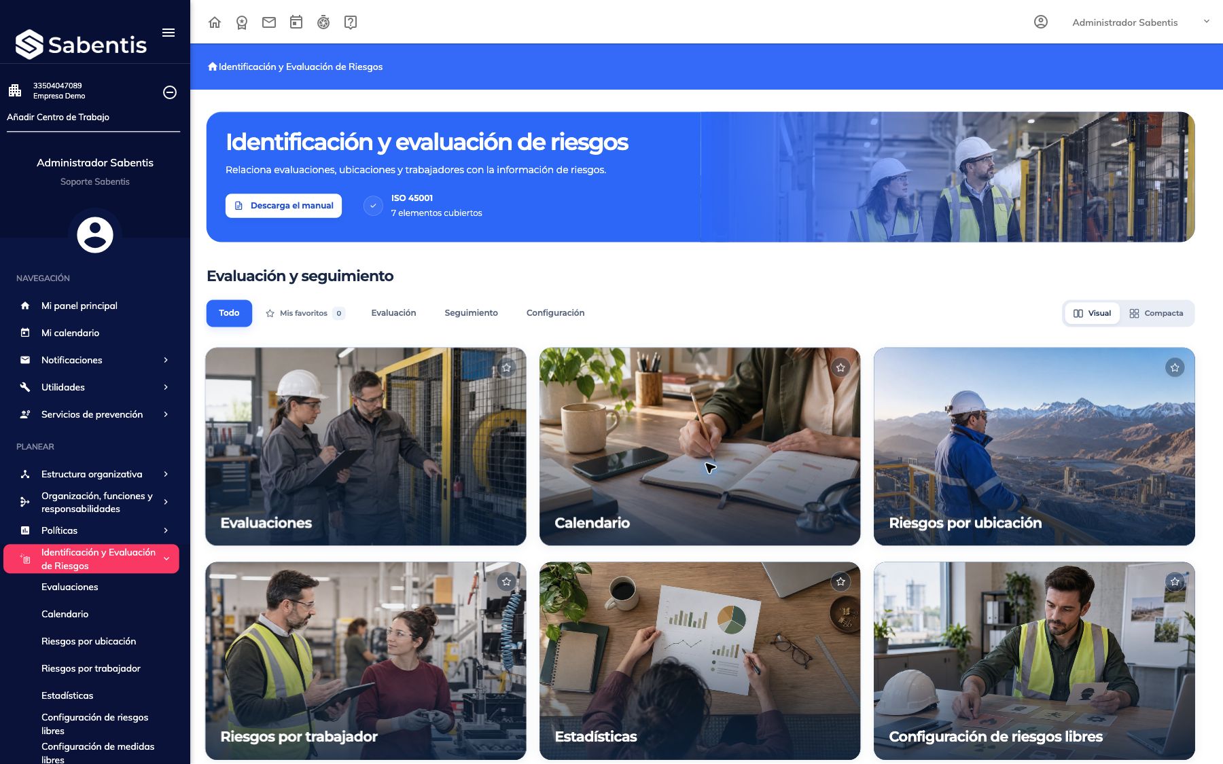Select the Evaluación tab
1223x764 pixels.
(393, 313)
